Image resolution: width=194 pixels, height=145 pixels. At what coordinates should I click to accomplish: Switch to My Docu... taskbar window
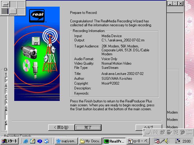(x=90, y=141)
